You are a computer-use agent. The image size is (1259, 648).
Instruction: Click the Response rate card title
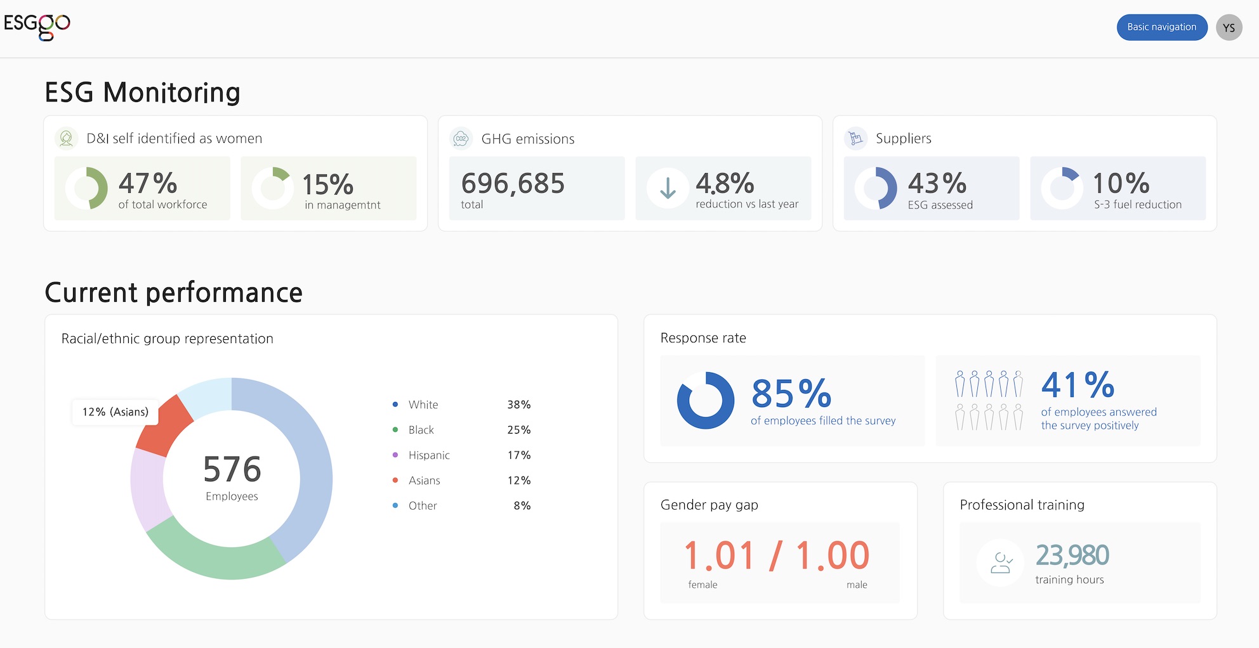pos(703,338)
